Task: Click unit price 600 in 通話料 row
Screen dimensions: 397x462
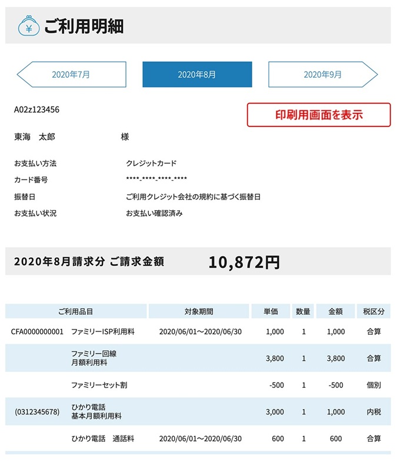Action: [278, 438]
